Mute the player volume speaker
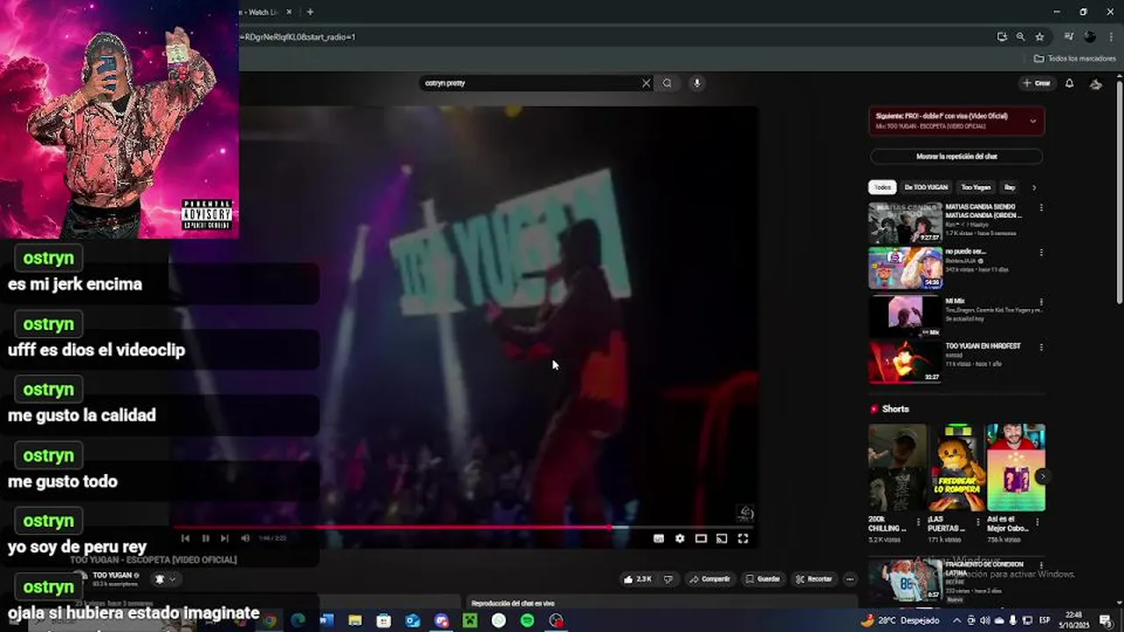 (x=245, y=538)
